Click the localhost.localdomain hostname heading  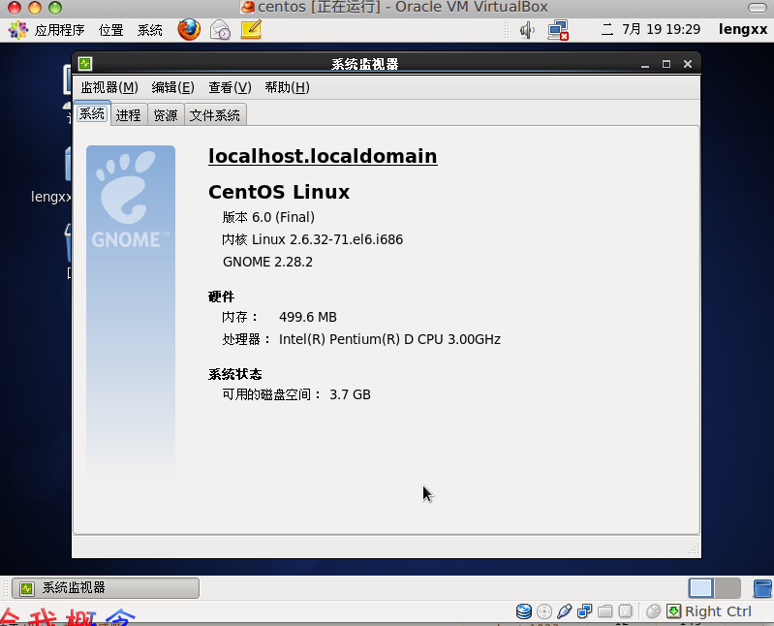point(323,156)
